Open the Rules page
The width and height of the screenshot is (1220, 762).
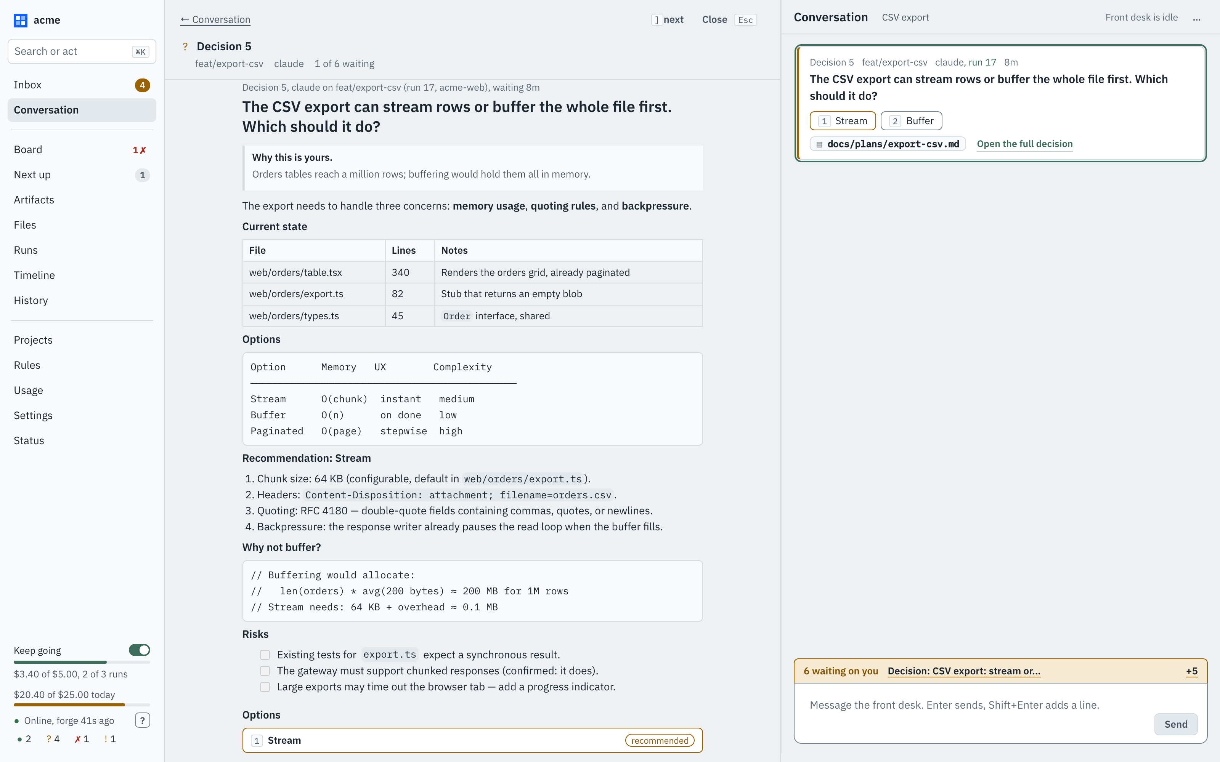pyautogui.click(x=82, y=365)
